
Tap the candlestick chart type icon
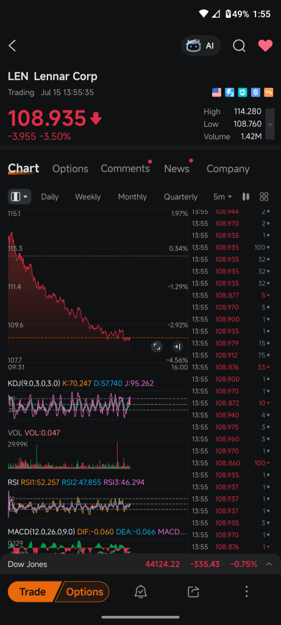pos(246,197)
